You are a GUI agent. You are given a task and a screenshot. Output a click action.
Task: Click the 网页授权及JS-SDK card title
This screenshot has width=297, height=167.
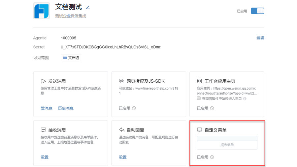pyautogui.click(x=146, y=81)
